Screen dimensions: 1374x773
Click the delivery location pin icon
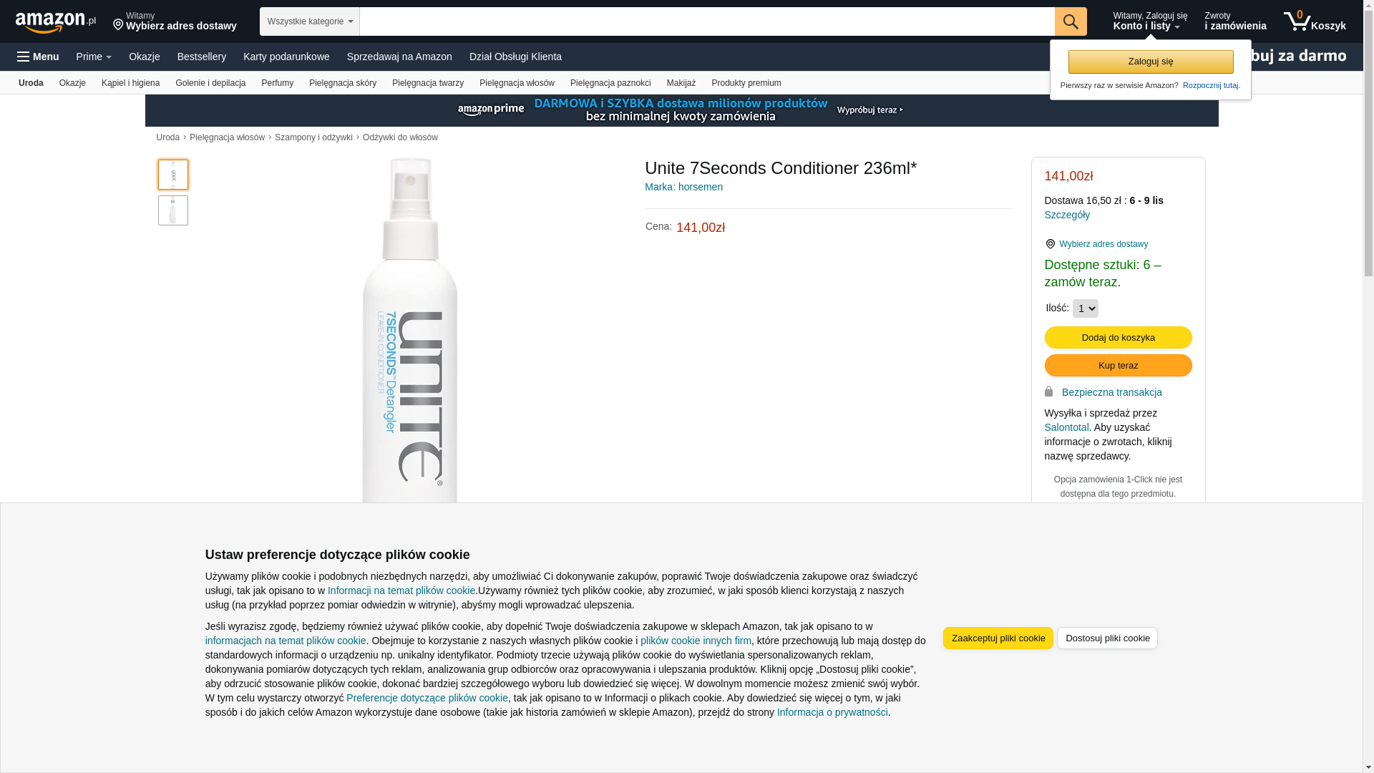pyautogui.click(x=118, y=25)
